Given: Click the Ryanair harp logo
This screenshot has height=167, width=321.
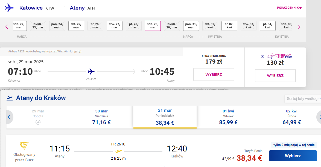Looking at the screenshot, I should pyautogui.click(x=24, y=146).
